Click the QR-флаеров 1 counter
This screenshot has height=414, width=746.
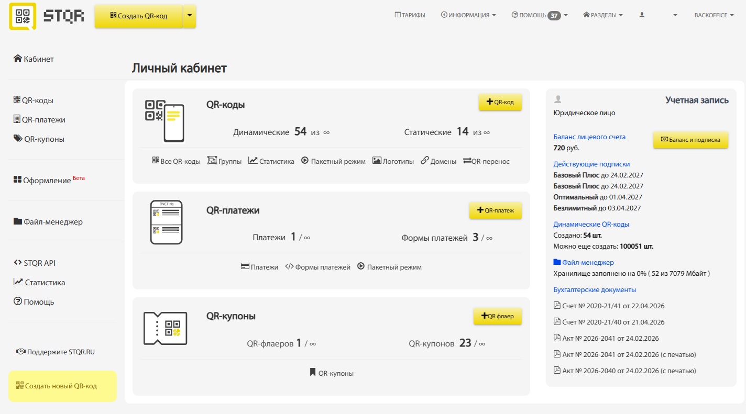[x=281, y=343]
